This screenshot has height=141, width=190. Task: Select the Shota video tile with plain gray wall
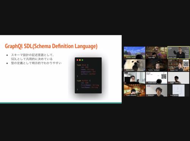(157, 91)
